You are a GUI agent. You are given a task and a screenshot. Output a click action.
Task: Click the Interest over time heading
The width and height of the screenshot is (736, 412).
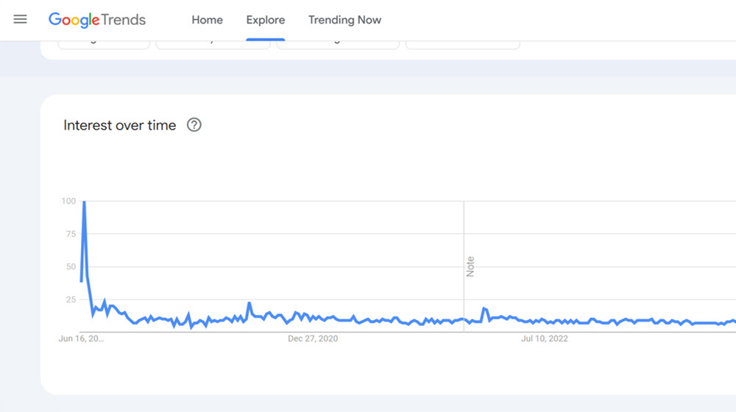pos(120,125)
